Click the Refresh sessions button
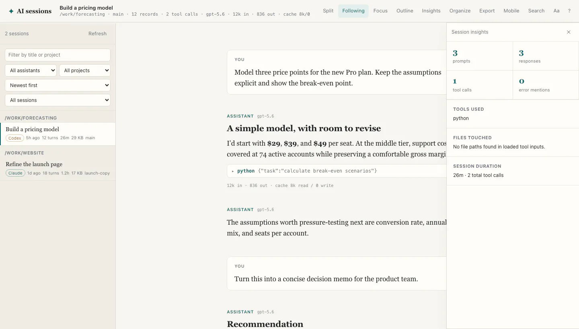This screenshot has height=329, width=579. [x=97, y=34]
